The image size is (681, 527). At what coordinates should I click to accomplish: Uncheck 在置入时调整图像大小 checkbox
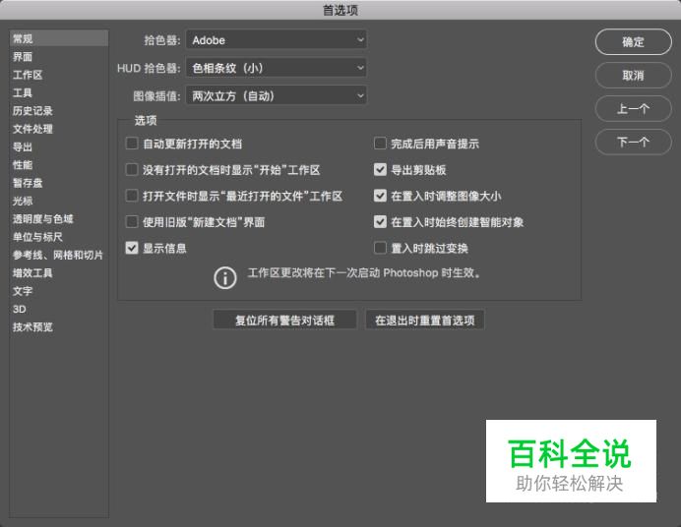380,196
